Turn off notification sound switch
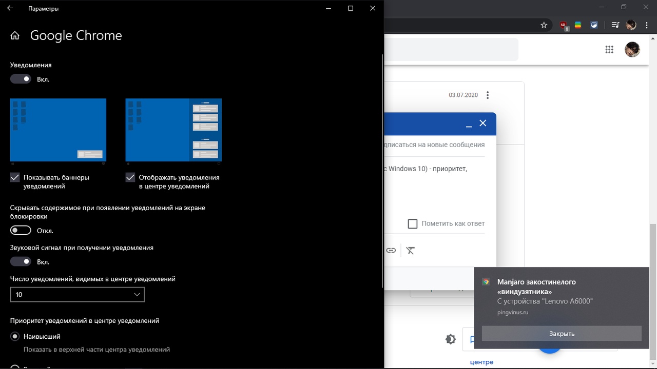 pos(21,261)
